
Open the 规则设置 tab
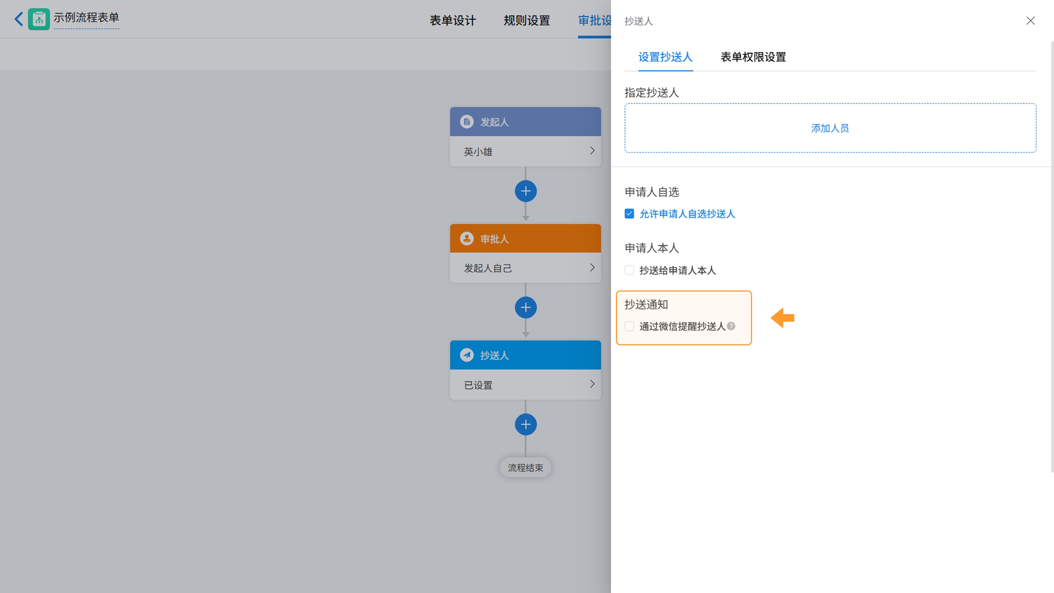(527, 21)
